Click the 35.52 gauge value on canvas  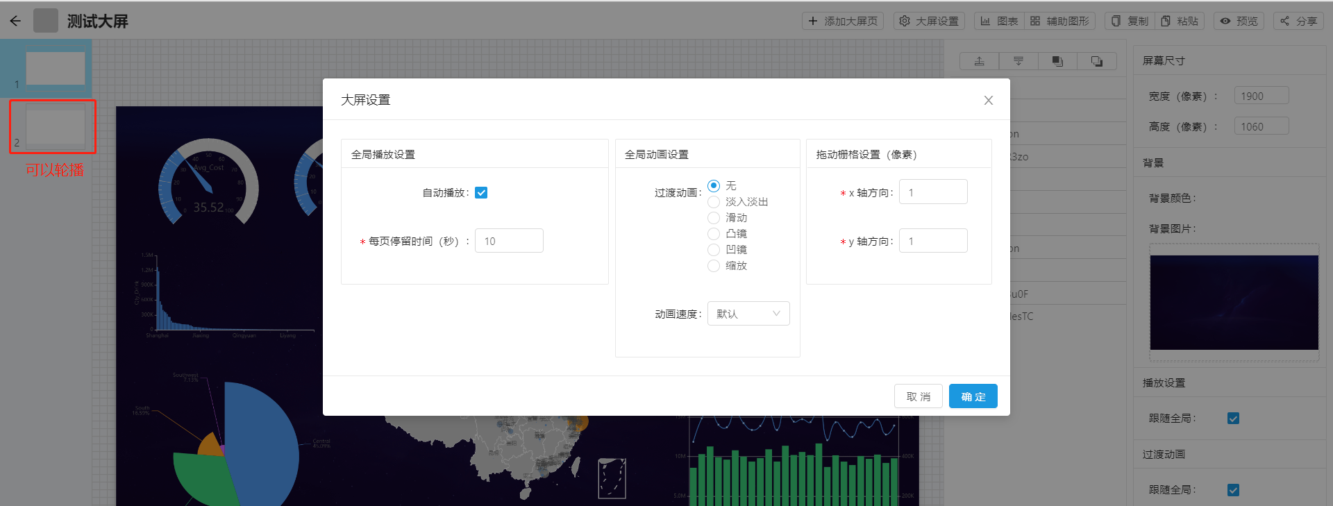(x=208, y=208)
